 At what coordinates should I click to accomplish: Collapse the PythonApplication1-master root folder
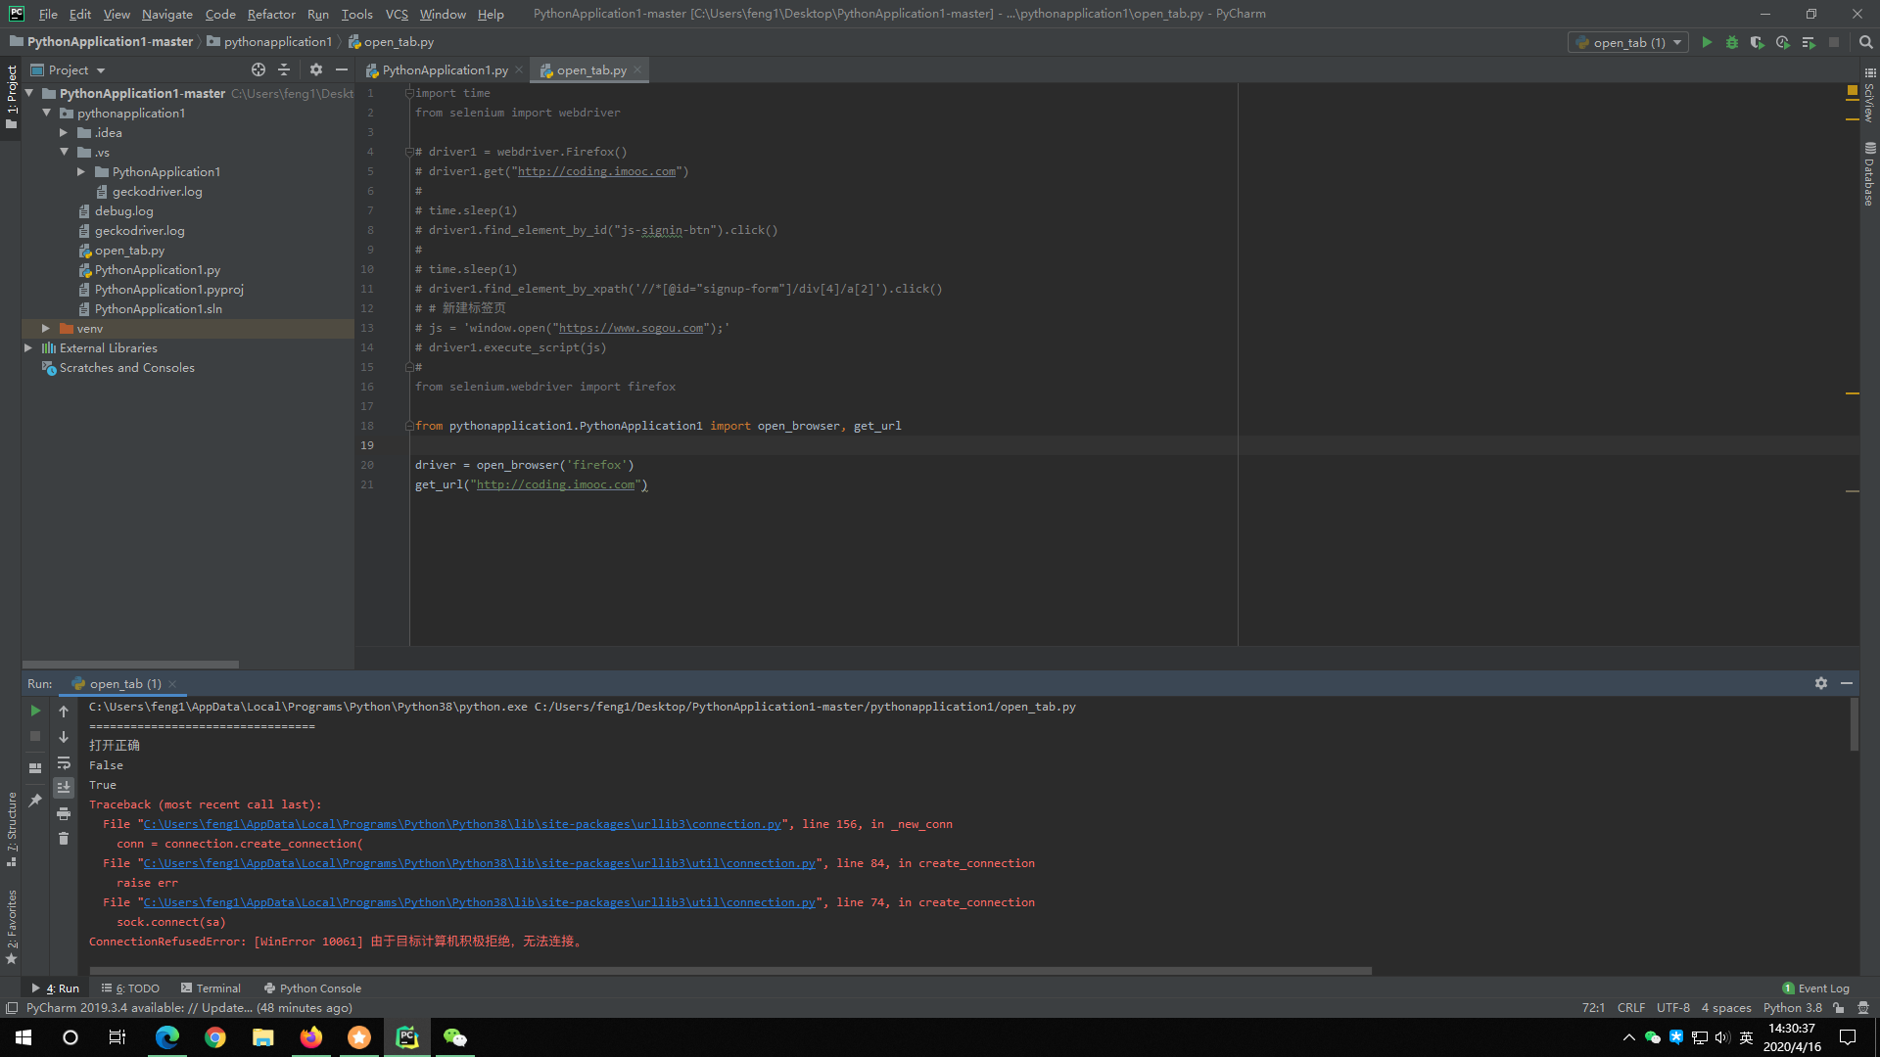(29, 93)
